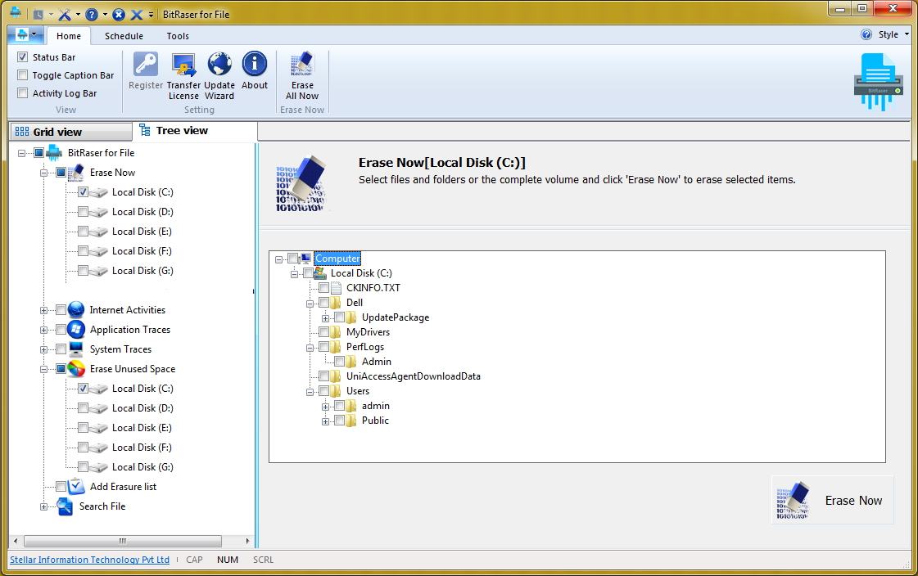
Task: Select the System Traces monitor icon
Action: point(76,349)
